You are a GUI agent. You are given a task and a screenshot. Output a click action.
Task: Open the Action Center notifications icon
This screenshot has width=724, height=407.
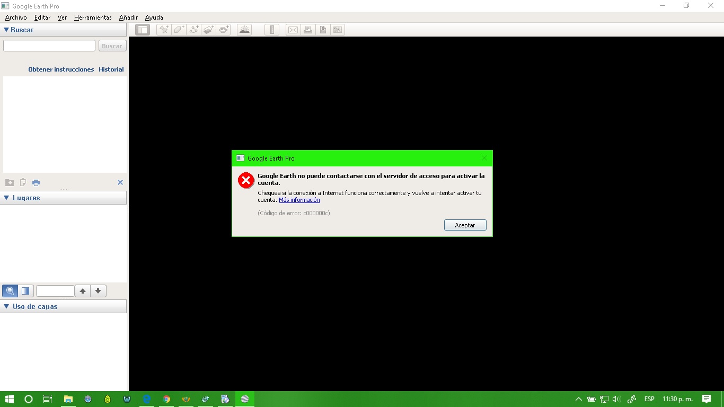(707, 399)
